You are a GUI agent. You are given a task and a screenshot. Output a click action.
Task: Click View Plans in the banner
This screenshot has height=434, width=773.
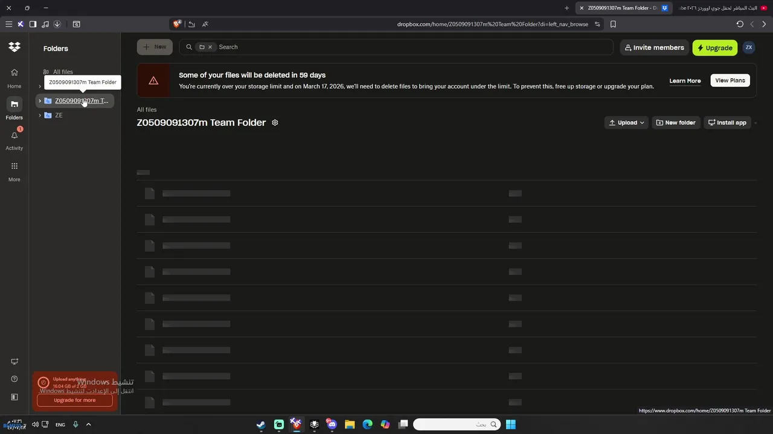click(x=730, y=80)
